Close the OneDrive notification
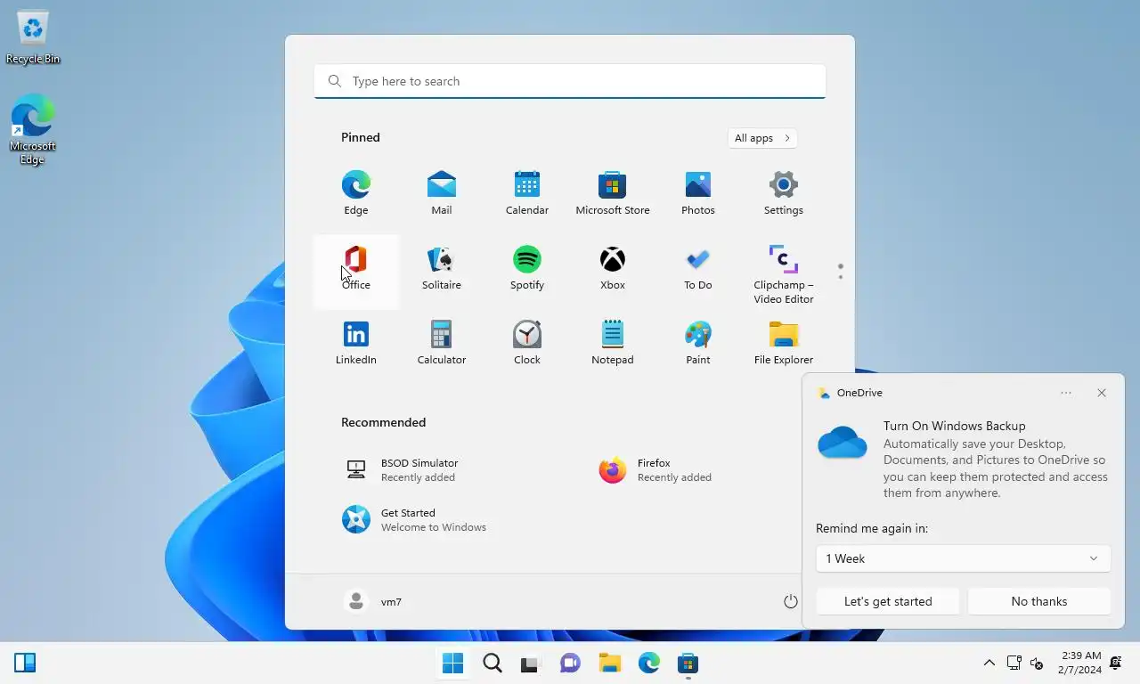1140x684 pixels. 1102,393
